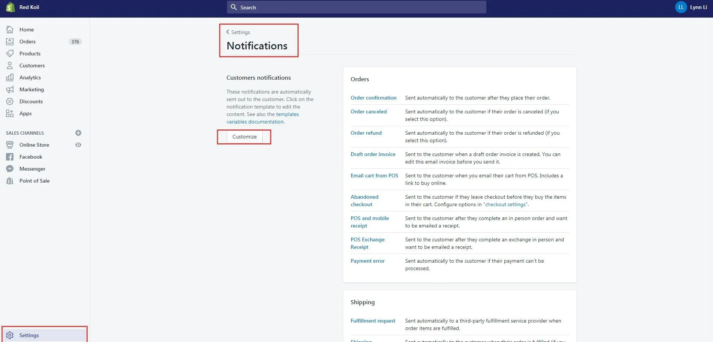
Task: Click the Settings gear icon
Action: 10,335
